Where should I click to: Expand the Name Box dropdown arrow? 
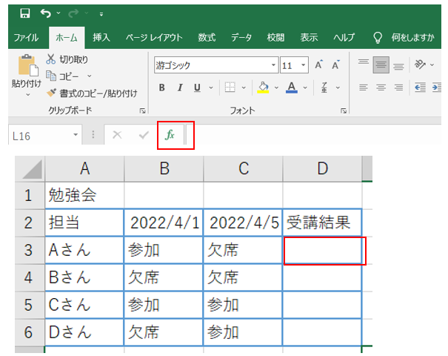click(x=75, y=135)
